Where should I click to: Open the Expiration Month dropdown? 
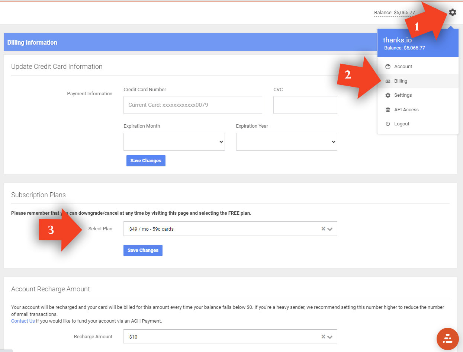coord(174,142)
